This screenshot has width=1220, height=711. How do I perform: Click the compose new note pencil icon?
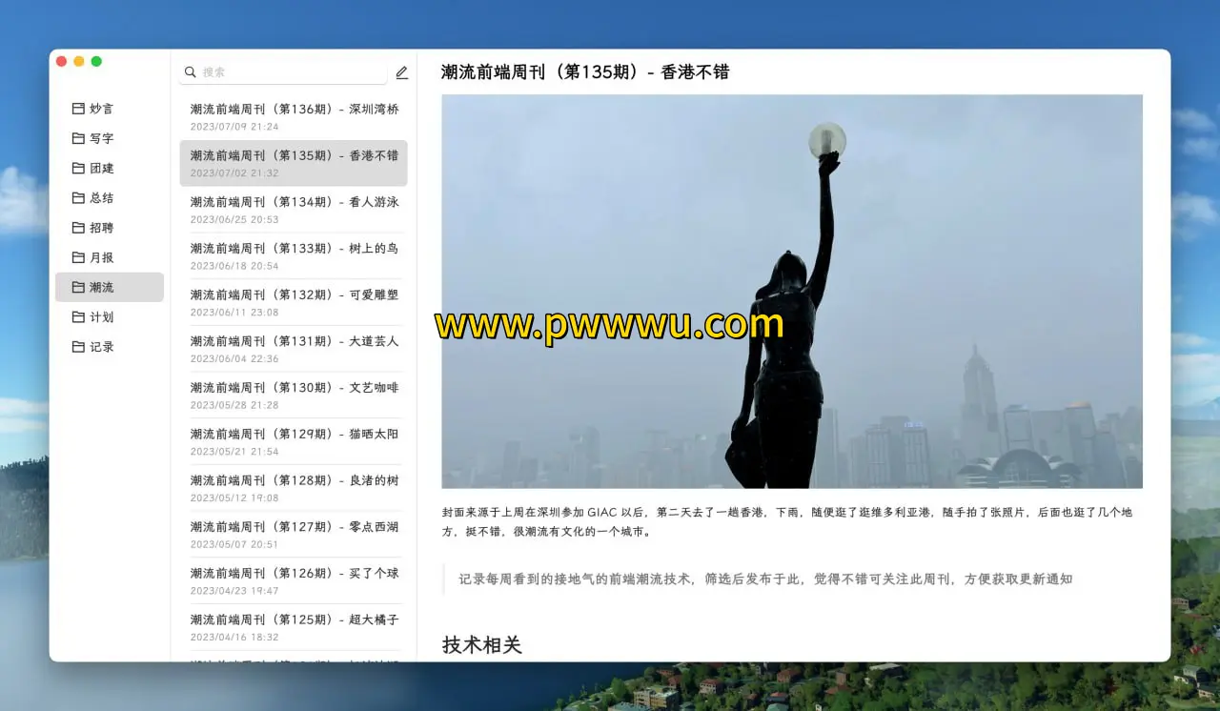pos(401,72)
